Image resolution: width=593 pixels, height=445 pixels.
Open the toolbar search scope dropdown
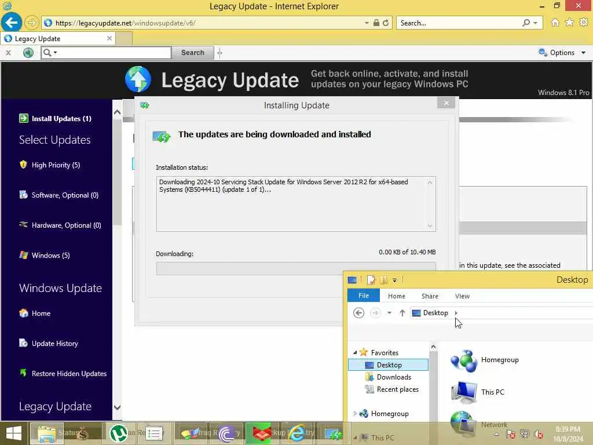click(55, 53)
